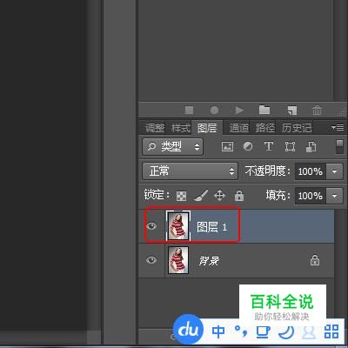Open the IME soft keyboard icon
Screen dimensions: 348x348
point(263,332)
